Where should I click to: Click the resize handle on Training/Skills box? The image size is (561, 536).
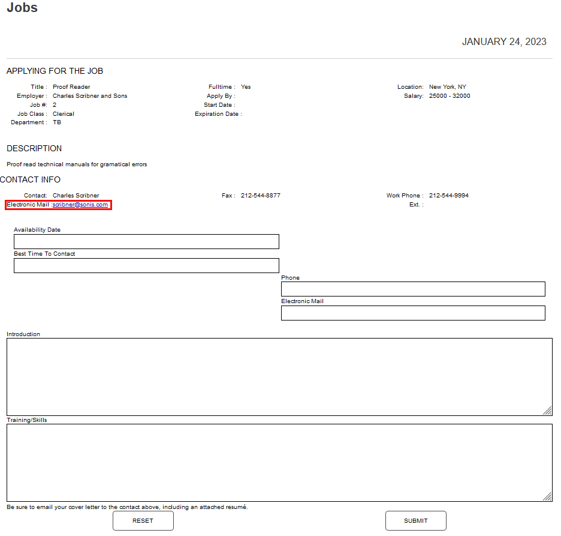547,497
